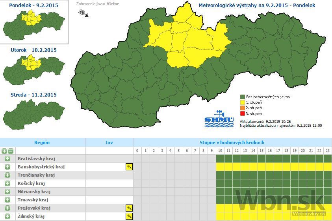Click 'Žilinský kraj' region name

point(31,216)
